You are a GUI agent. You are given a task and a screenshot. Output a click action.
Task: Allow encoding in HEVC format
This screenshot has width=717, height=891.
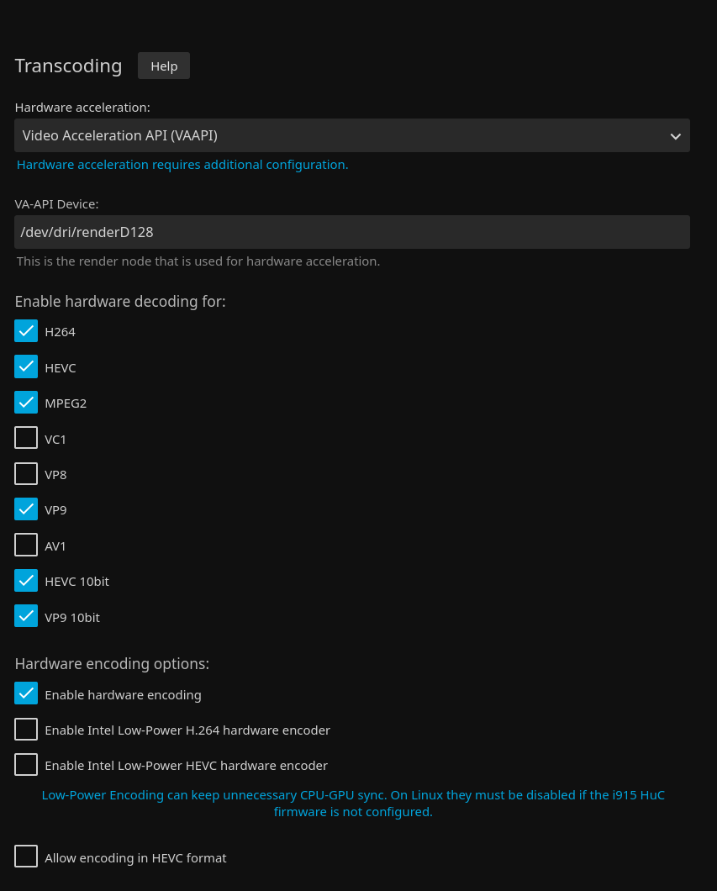pyautogui.click(x=26, y=857)
